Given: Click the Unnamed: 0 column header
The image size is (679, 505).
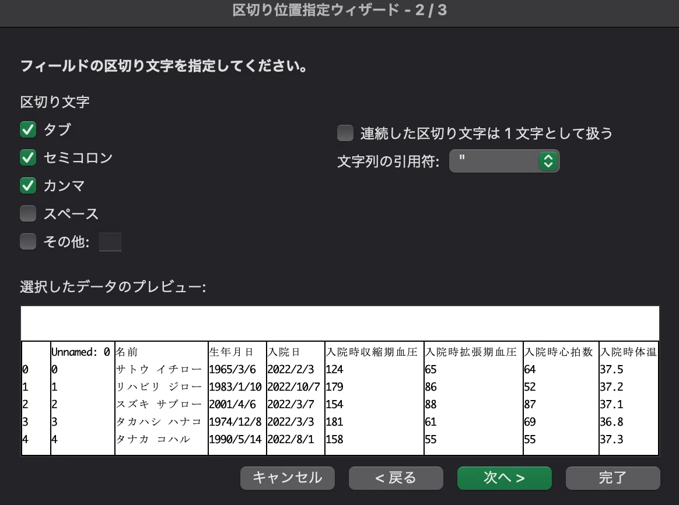Looking at the screenshot, I should coord(80,352).
